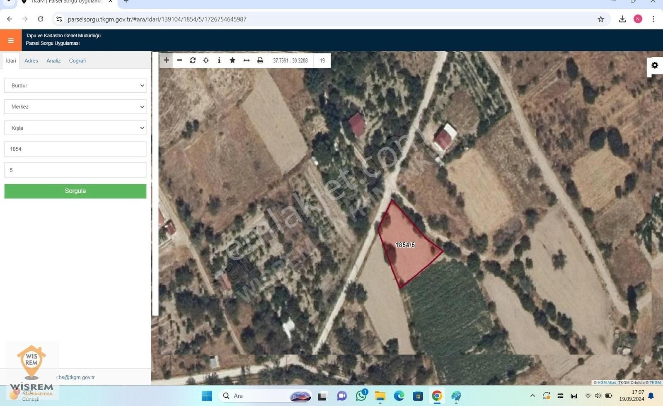Image resolution: width=663 pixels, height=406 pixels.
Task: Bookmark this page with the star icon
Action: click(x=600, y=19)
